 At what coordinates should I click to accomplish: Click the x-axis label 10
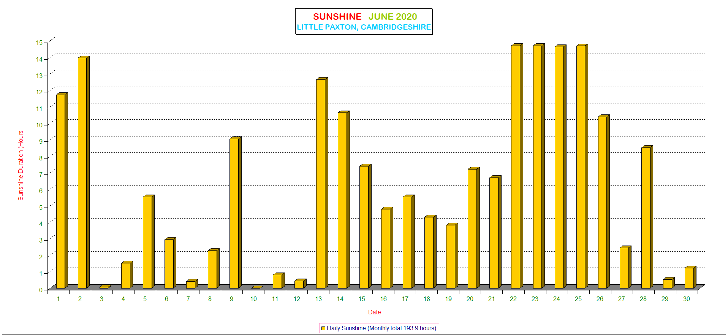[253, 299]
